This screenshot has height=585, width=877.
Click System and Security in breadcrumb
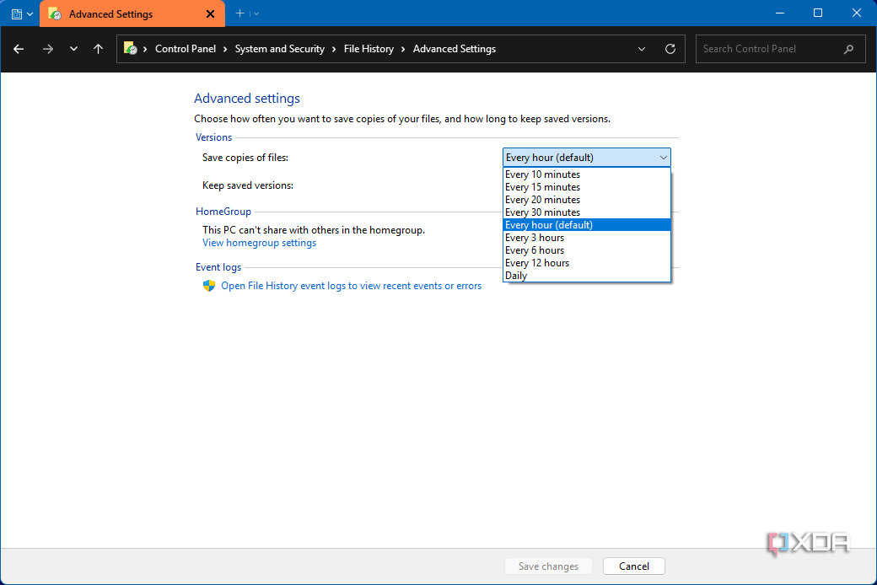coord(280,49)
